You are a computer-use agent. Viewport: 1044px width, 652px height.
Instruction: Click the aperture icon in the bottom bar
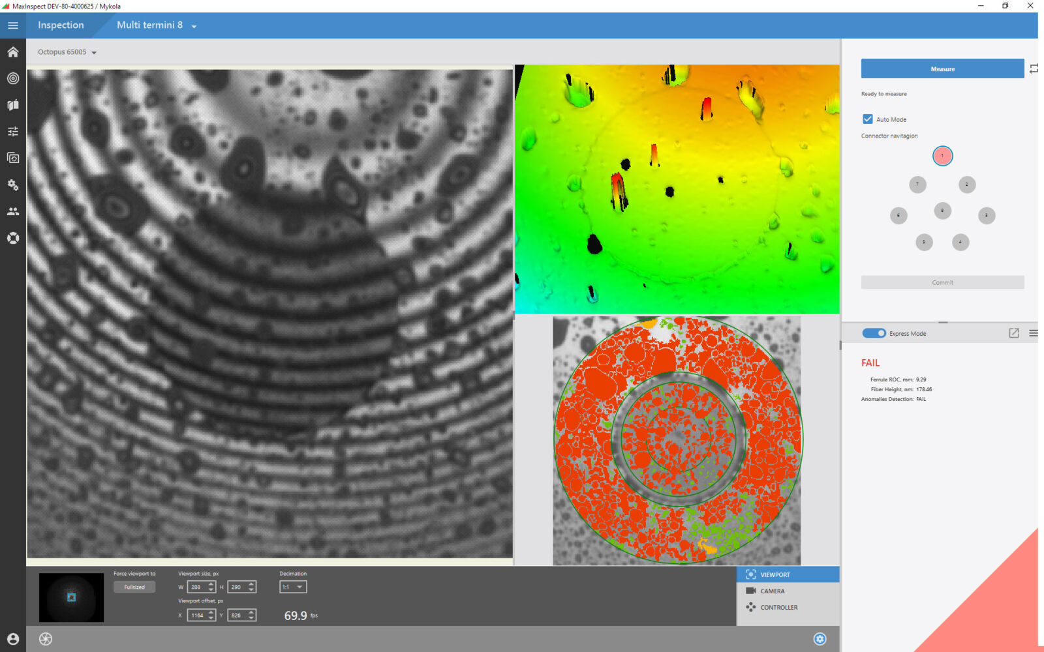coord(46,639)
